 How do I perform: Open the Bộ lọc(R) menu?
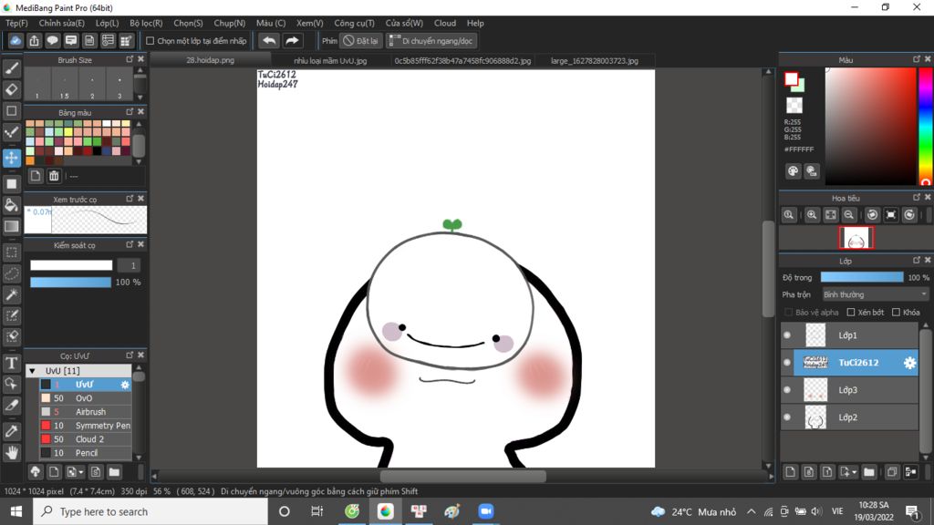tap(146, 23)
